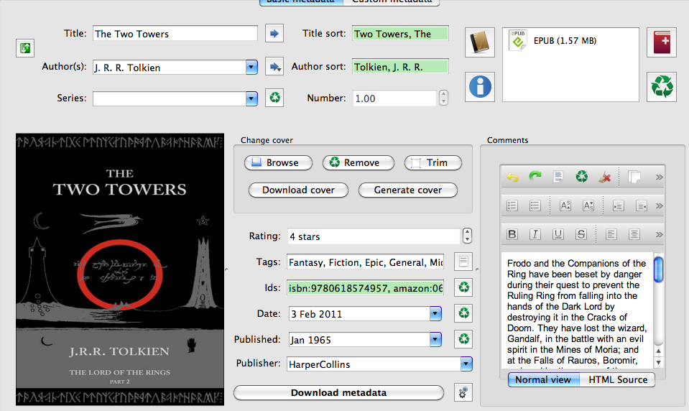The image size is (689, 411).
Task: Open the Series dropdown
Action: pos(251,98)
